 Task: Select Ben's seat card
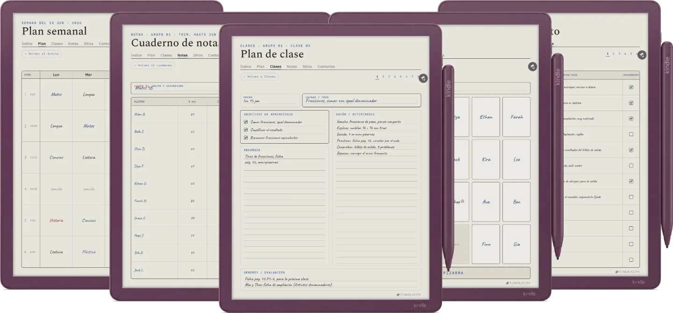point(516,202)
